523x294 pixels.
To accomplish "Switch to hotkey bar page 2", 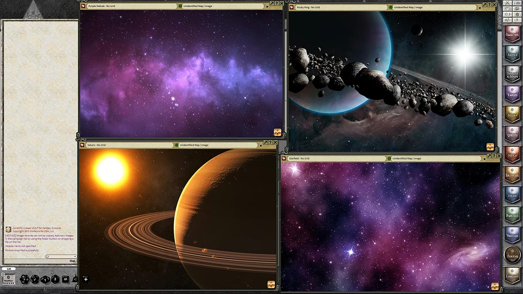I will click(45, 289).
